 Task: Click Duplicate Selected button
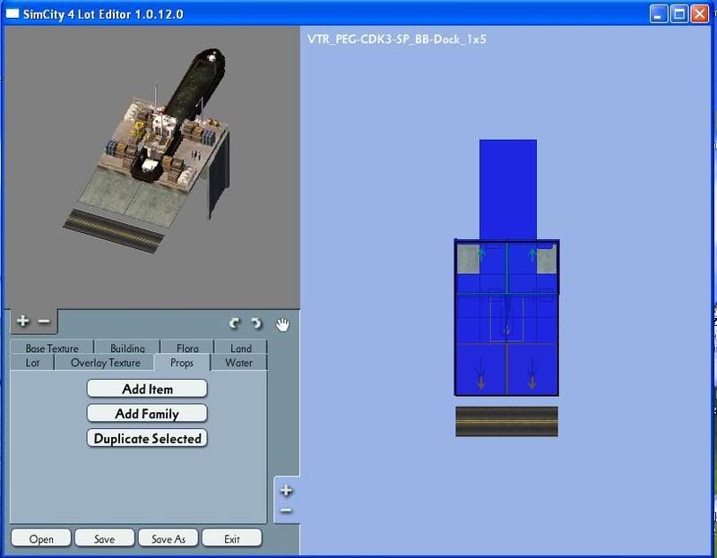147,438
